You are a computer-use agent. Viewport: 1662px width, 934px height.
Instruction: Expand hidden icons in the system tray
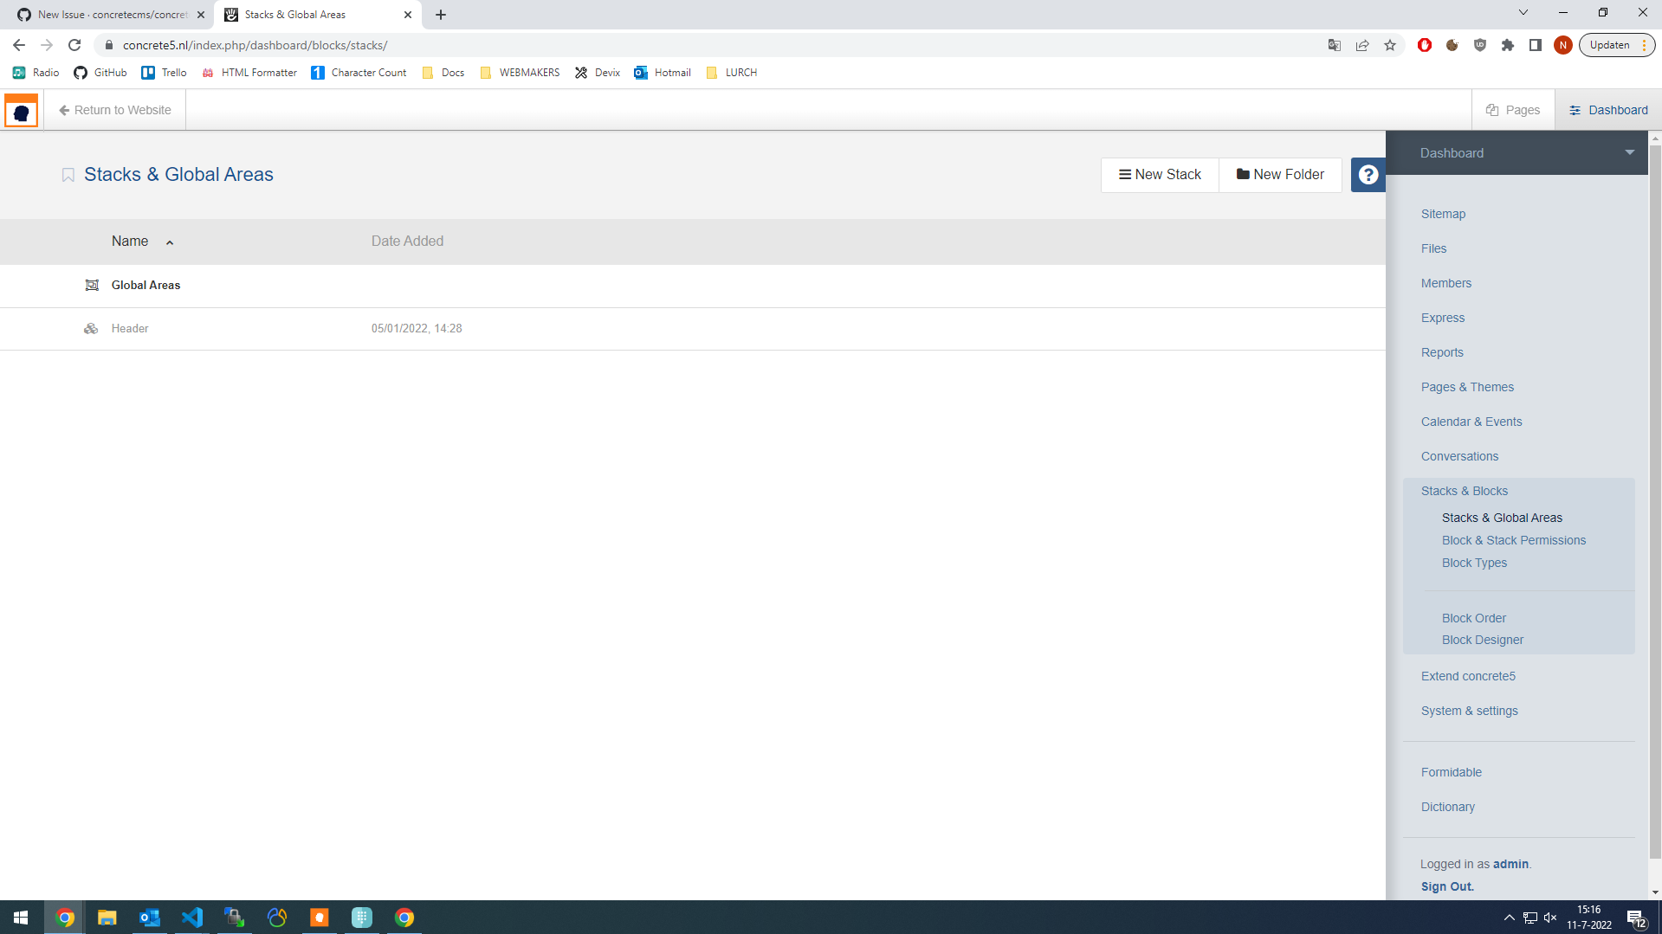click(x=1508, y=917)
